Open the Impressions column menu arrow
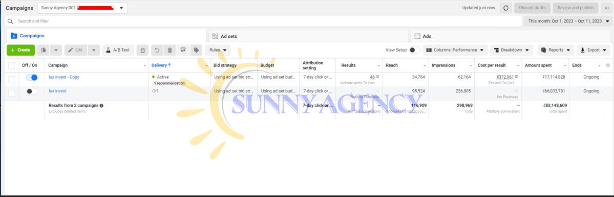 pyautogui.click(x=471, y=66)
